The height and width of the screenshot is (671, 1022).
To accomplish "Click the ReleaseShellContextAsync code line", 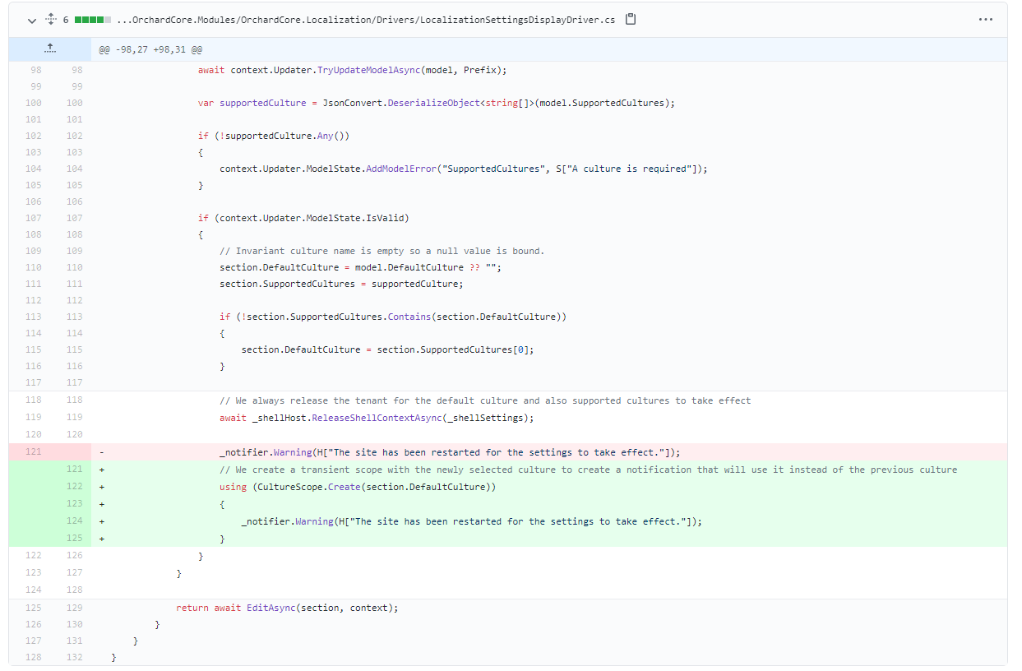I will point(377,418).
